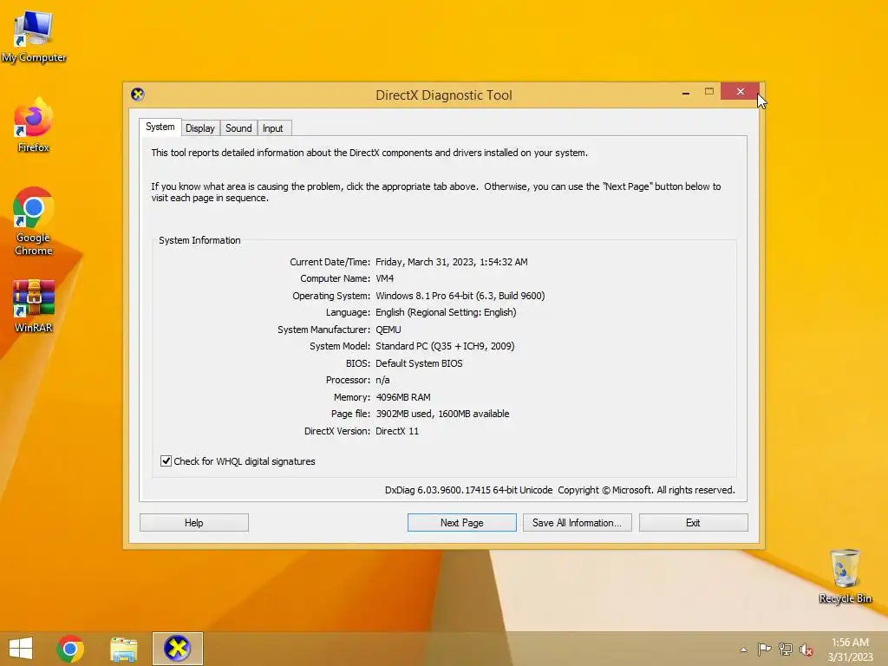Launch Chrome from the taskbar
Image resolution: width=888 pixels, height=666 pixels.
pos(70,649)
